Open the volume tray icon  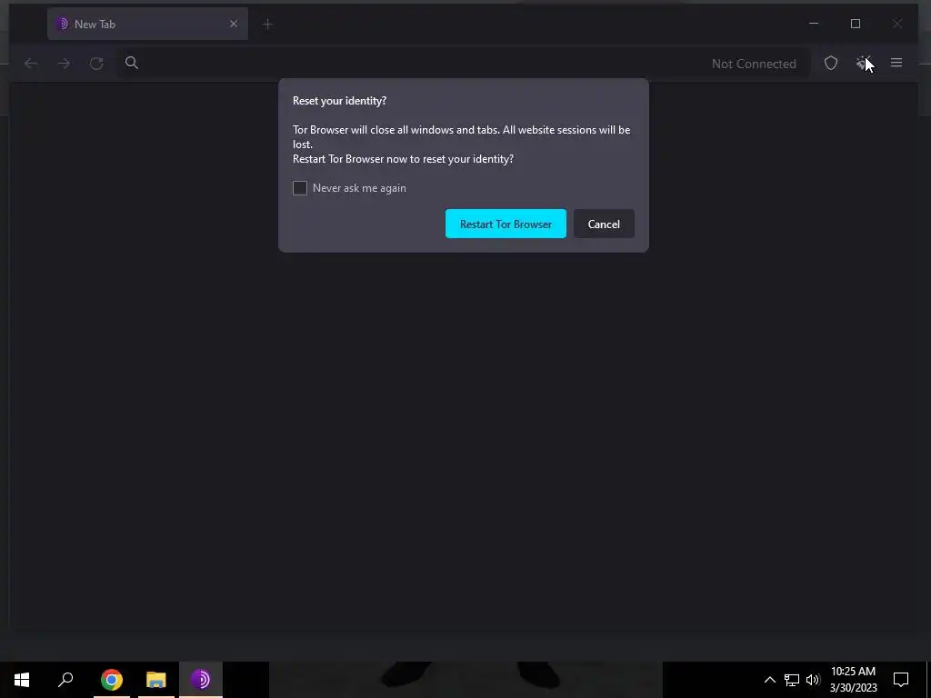click(x=813, y=680)
